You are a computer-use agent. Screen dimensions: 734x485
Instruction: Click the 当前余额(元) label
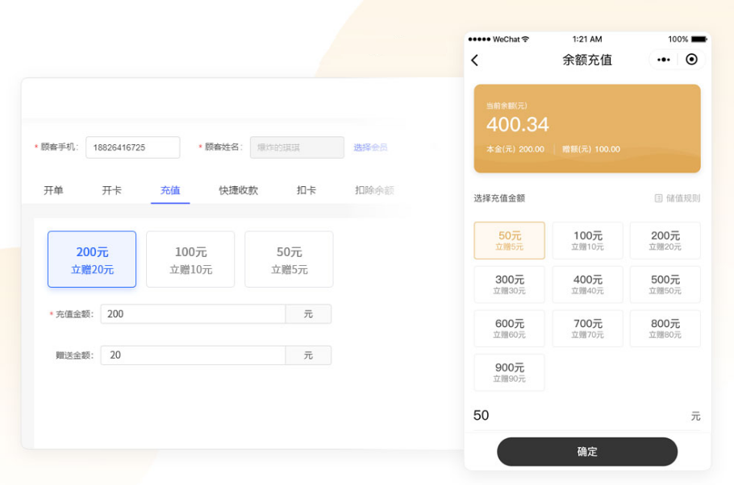tap(507, 106)
